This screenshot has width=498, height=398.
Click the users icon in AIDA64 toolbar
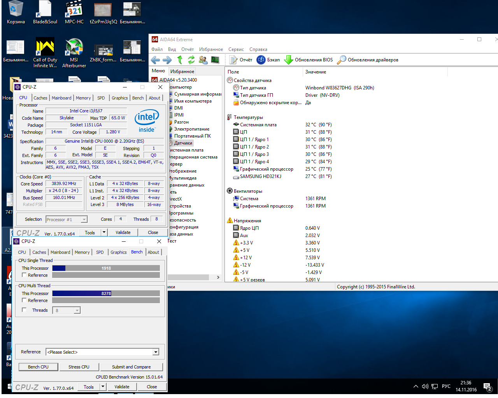(203, 60)
